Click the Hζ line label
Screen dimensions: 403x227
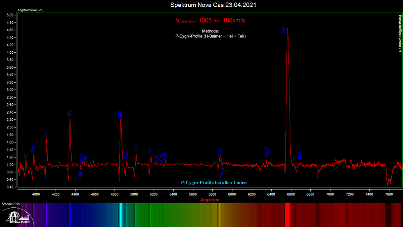click(26, 155)
